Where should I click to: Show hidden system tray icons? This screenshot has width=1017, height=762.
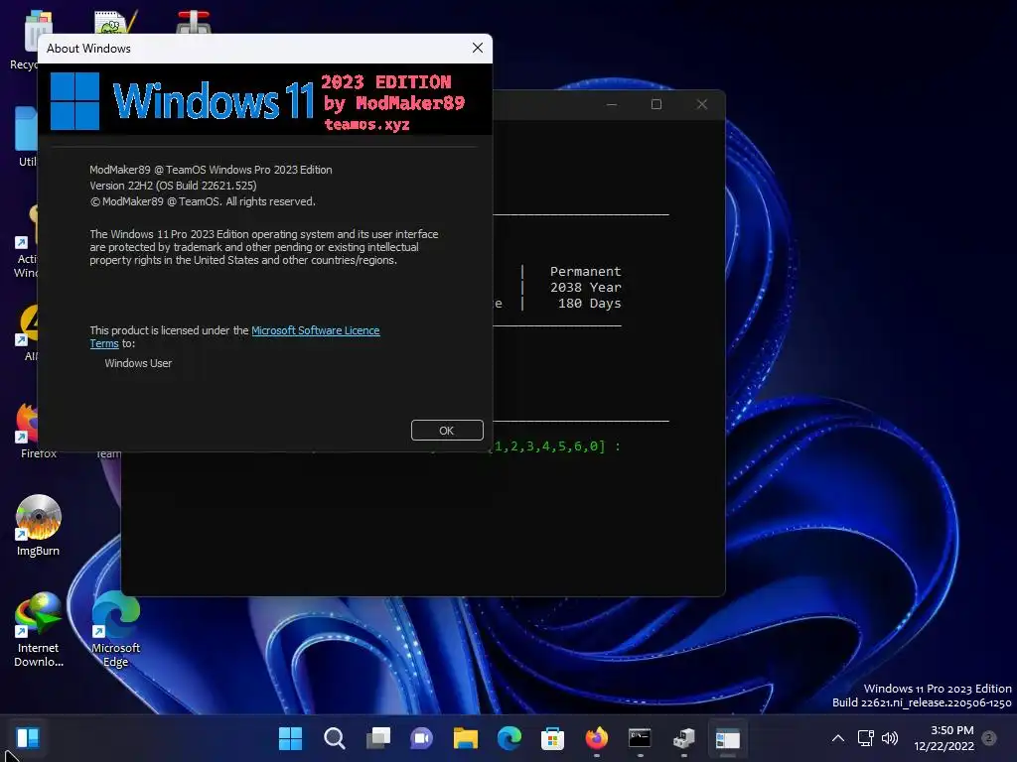click(x=838, y=738)
